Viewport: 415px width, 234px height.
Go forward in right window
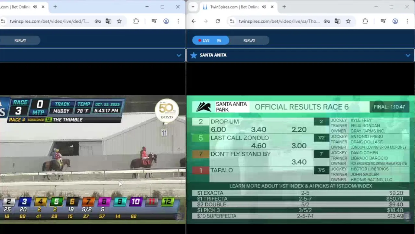[206, 21]
